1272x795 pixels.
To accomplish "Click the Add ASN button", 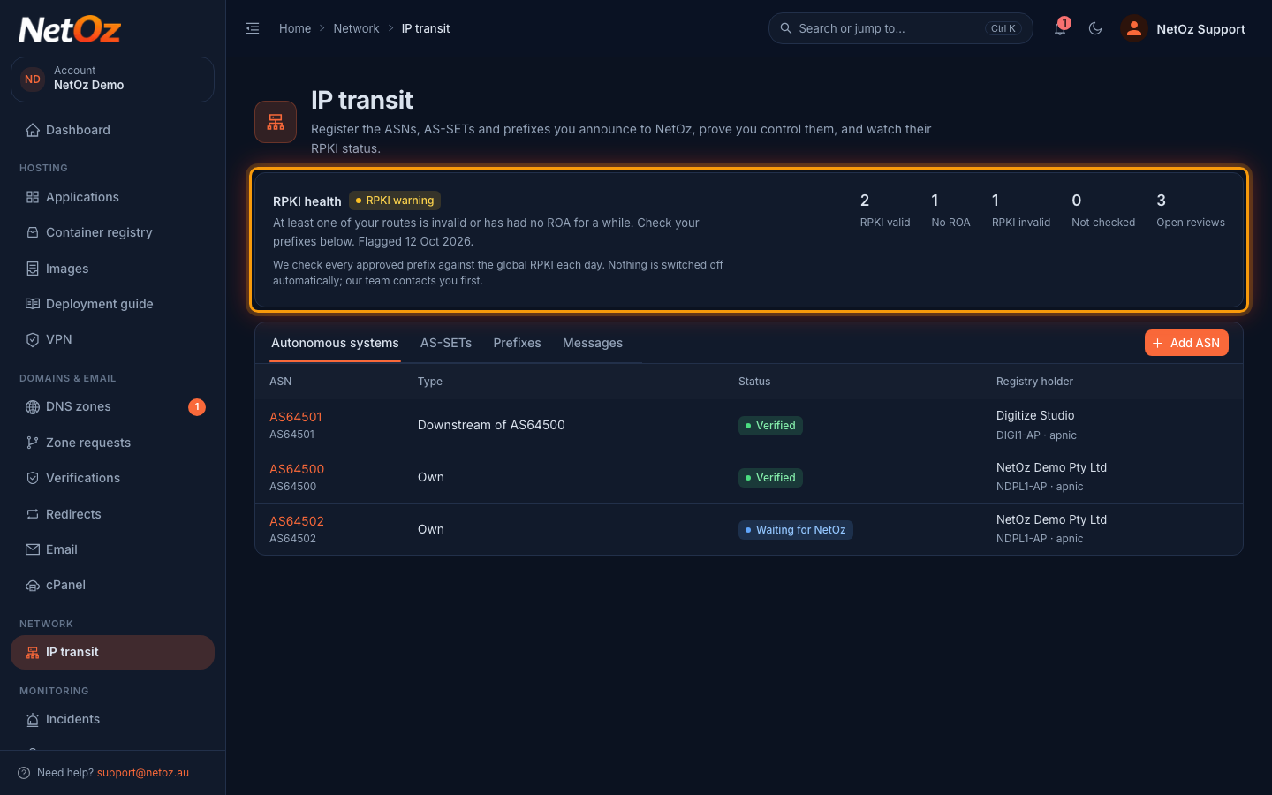I will [1186, 343].
